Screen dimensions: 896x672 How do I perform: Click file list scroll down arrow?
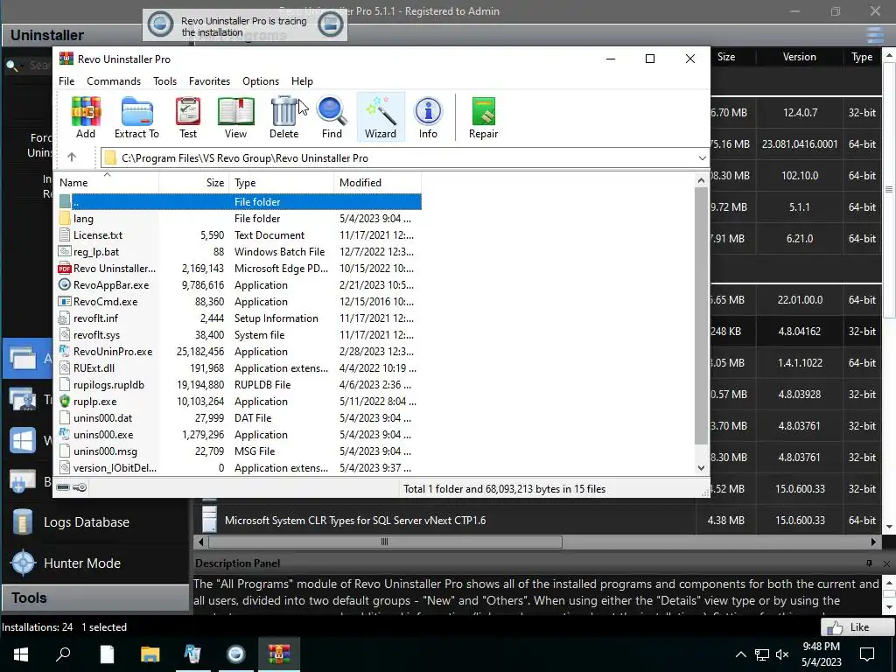701,468
